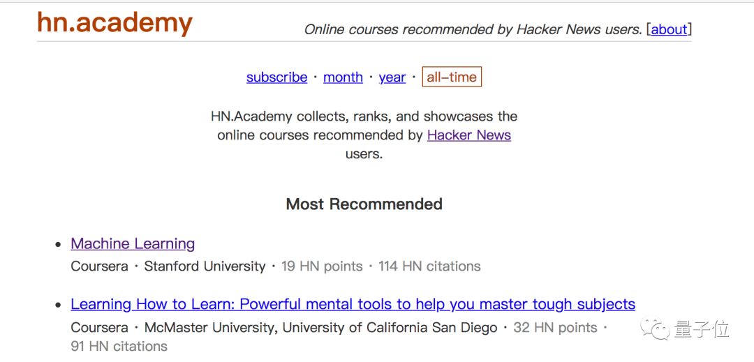
Task: Click the Most Recommended heading
Action: (x=364, y=204)
